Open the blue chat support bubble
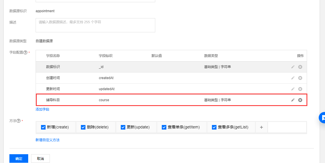325x163 pixels. click(322, 118)
